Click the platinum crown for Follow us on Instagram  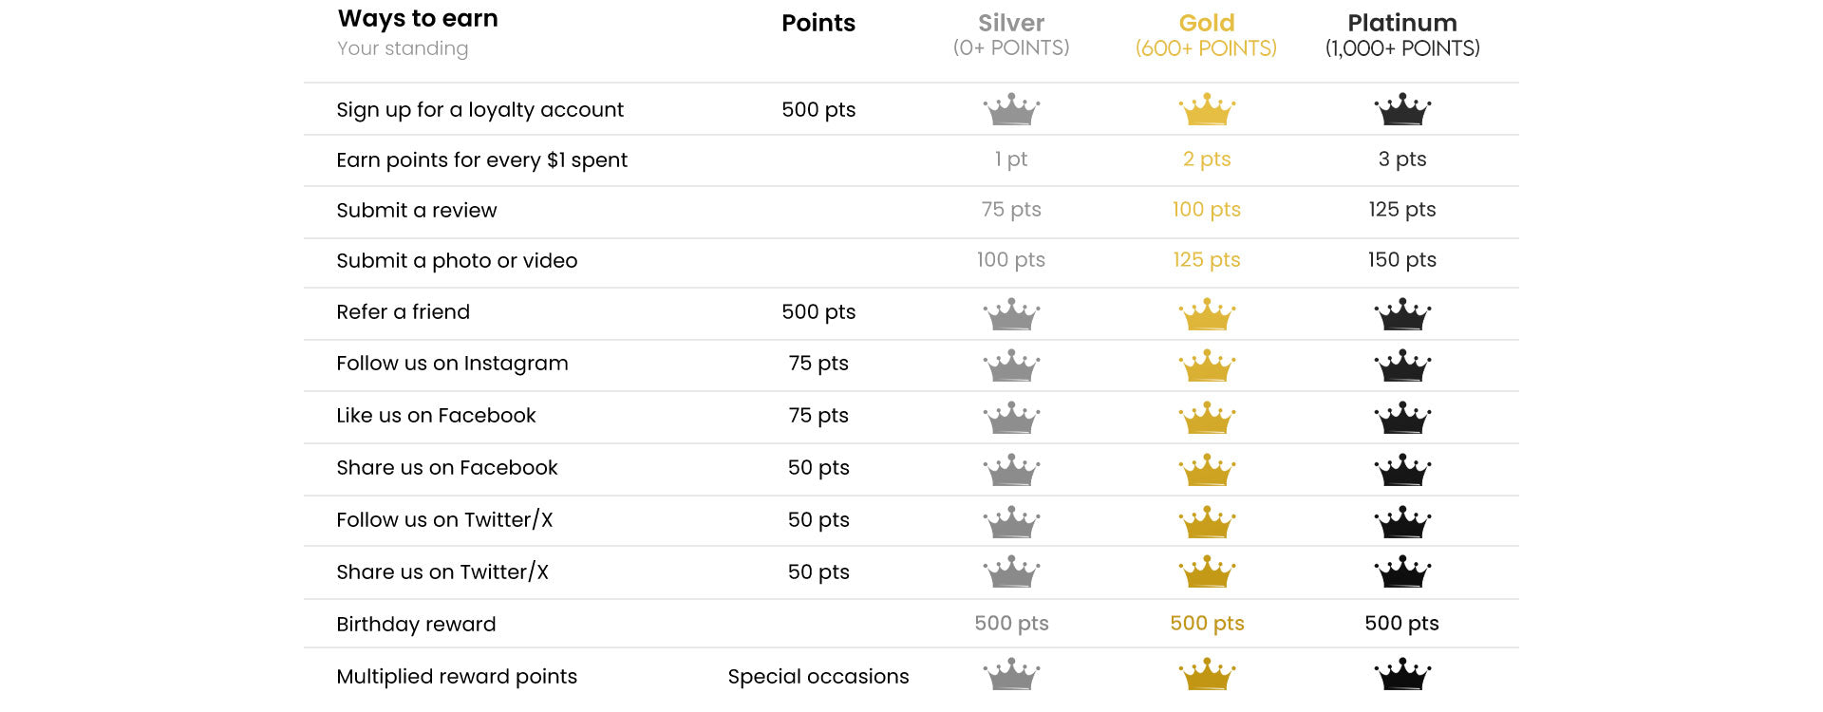point(1402,365)
